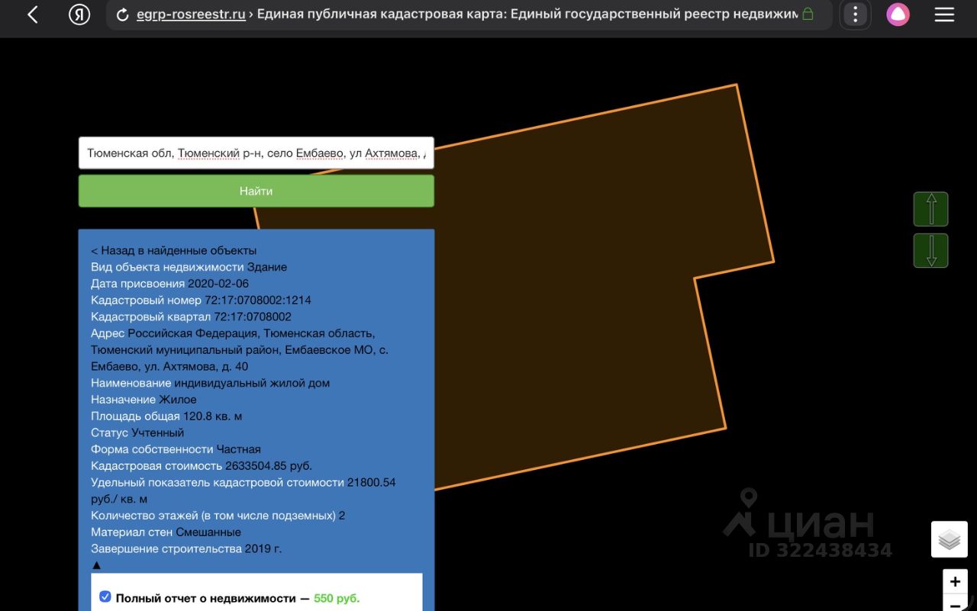Click the egrp-rosreestr.ru domain in address bar

[191, 14]
